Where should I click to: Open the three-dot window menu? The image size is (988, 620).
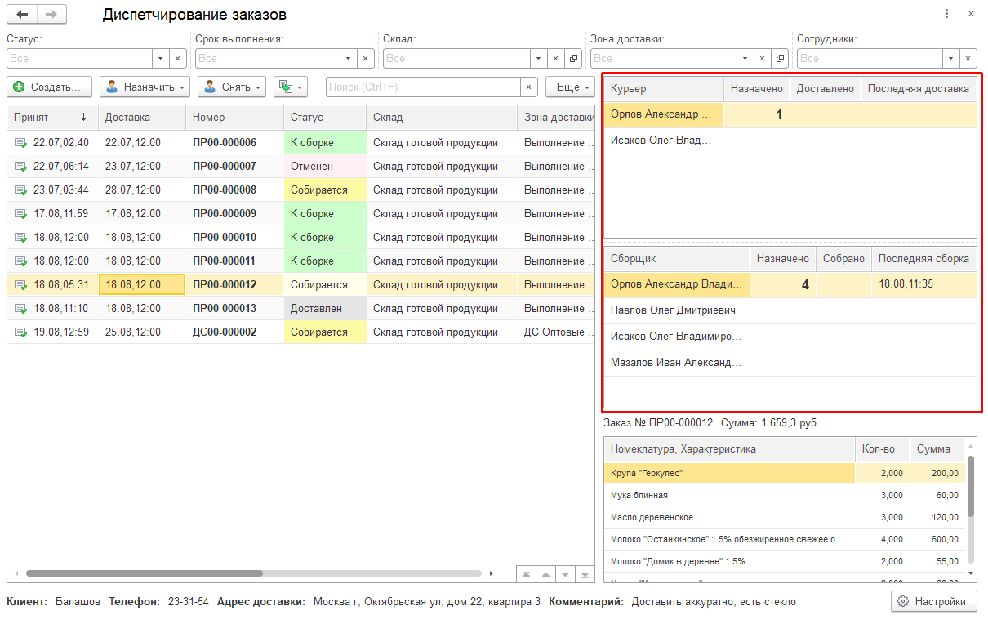tap(946, 14)
